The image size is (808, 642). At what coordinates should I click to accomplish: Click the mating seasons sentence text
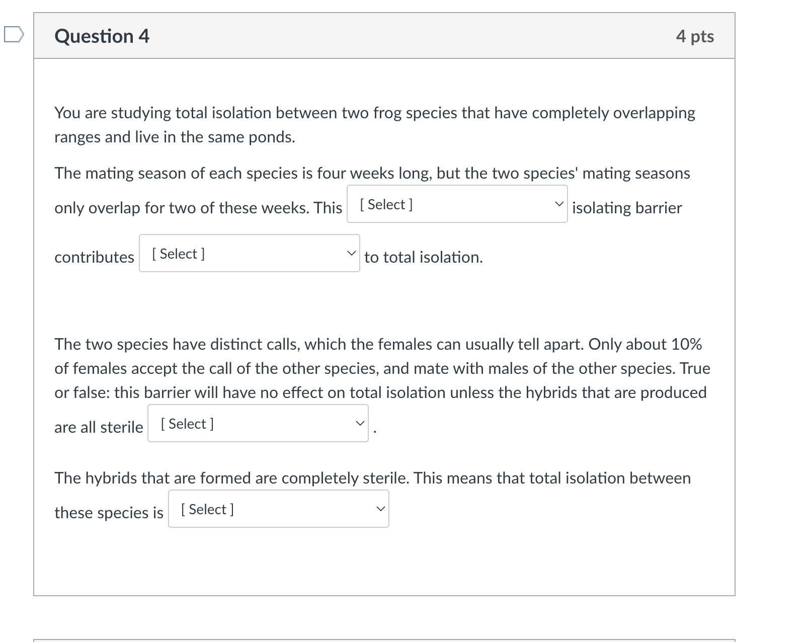coord(372,173)
